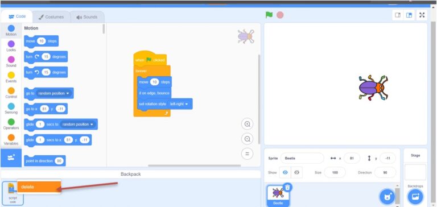Edit the sprite y position field

[387, 158]
